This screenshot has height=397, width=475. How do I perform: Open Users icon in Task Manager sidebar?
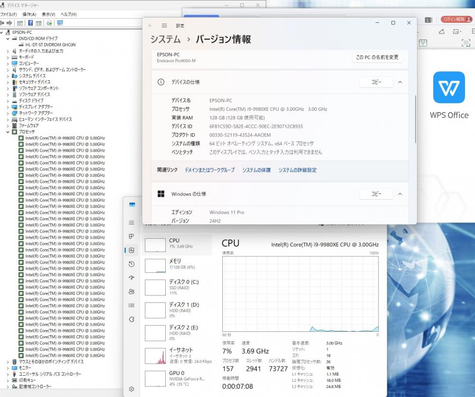pos(132,292)
